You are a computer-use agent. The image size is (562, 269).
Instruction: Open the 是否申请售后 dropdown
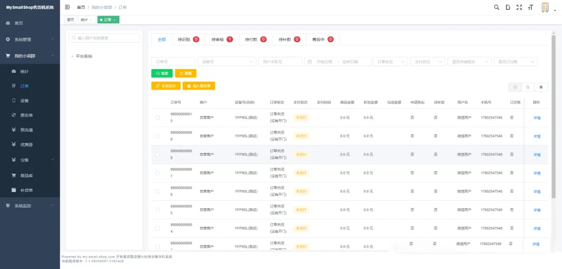(469, 61)
